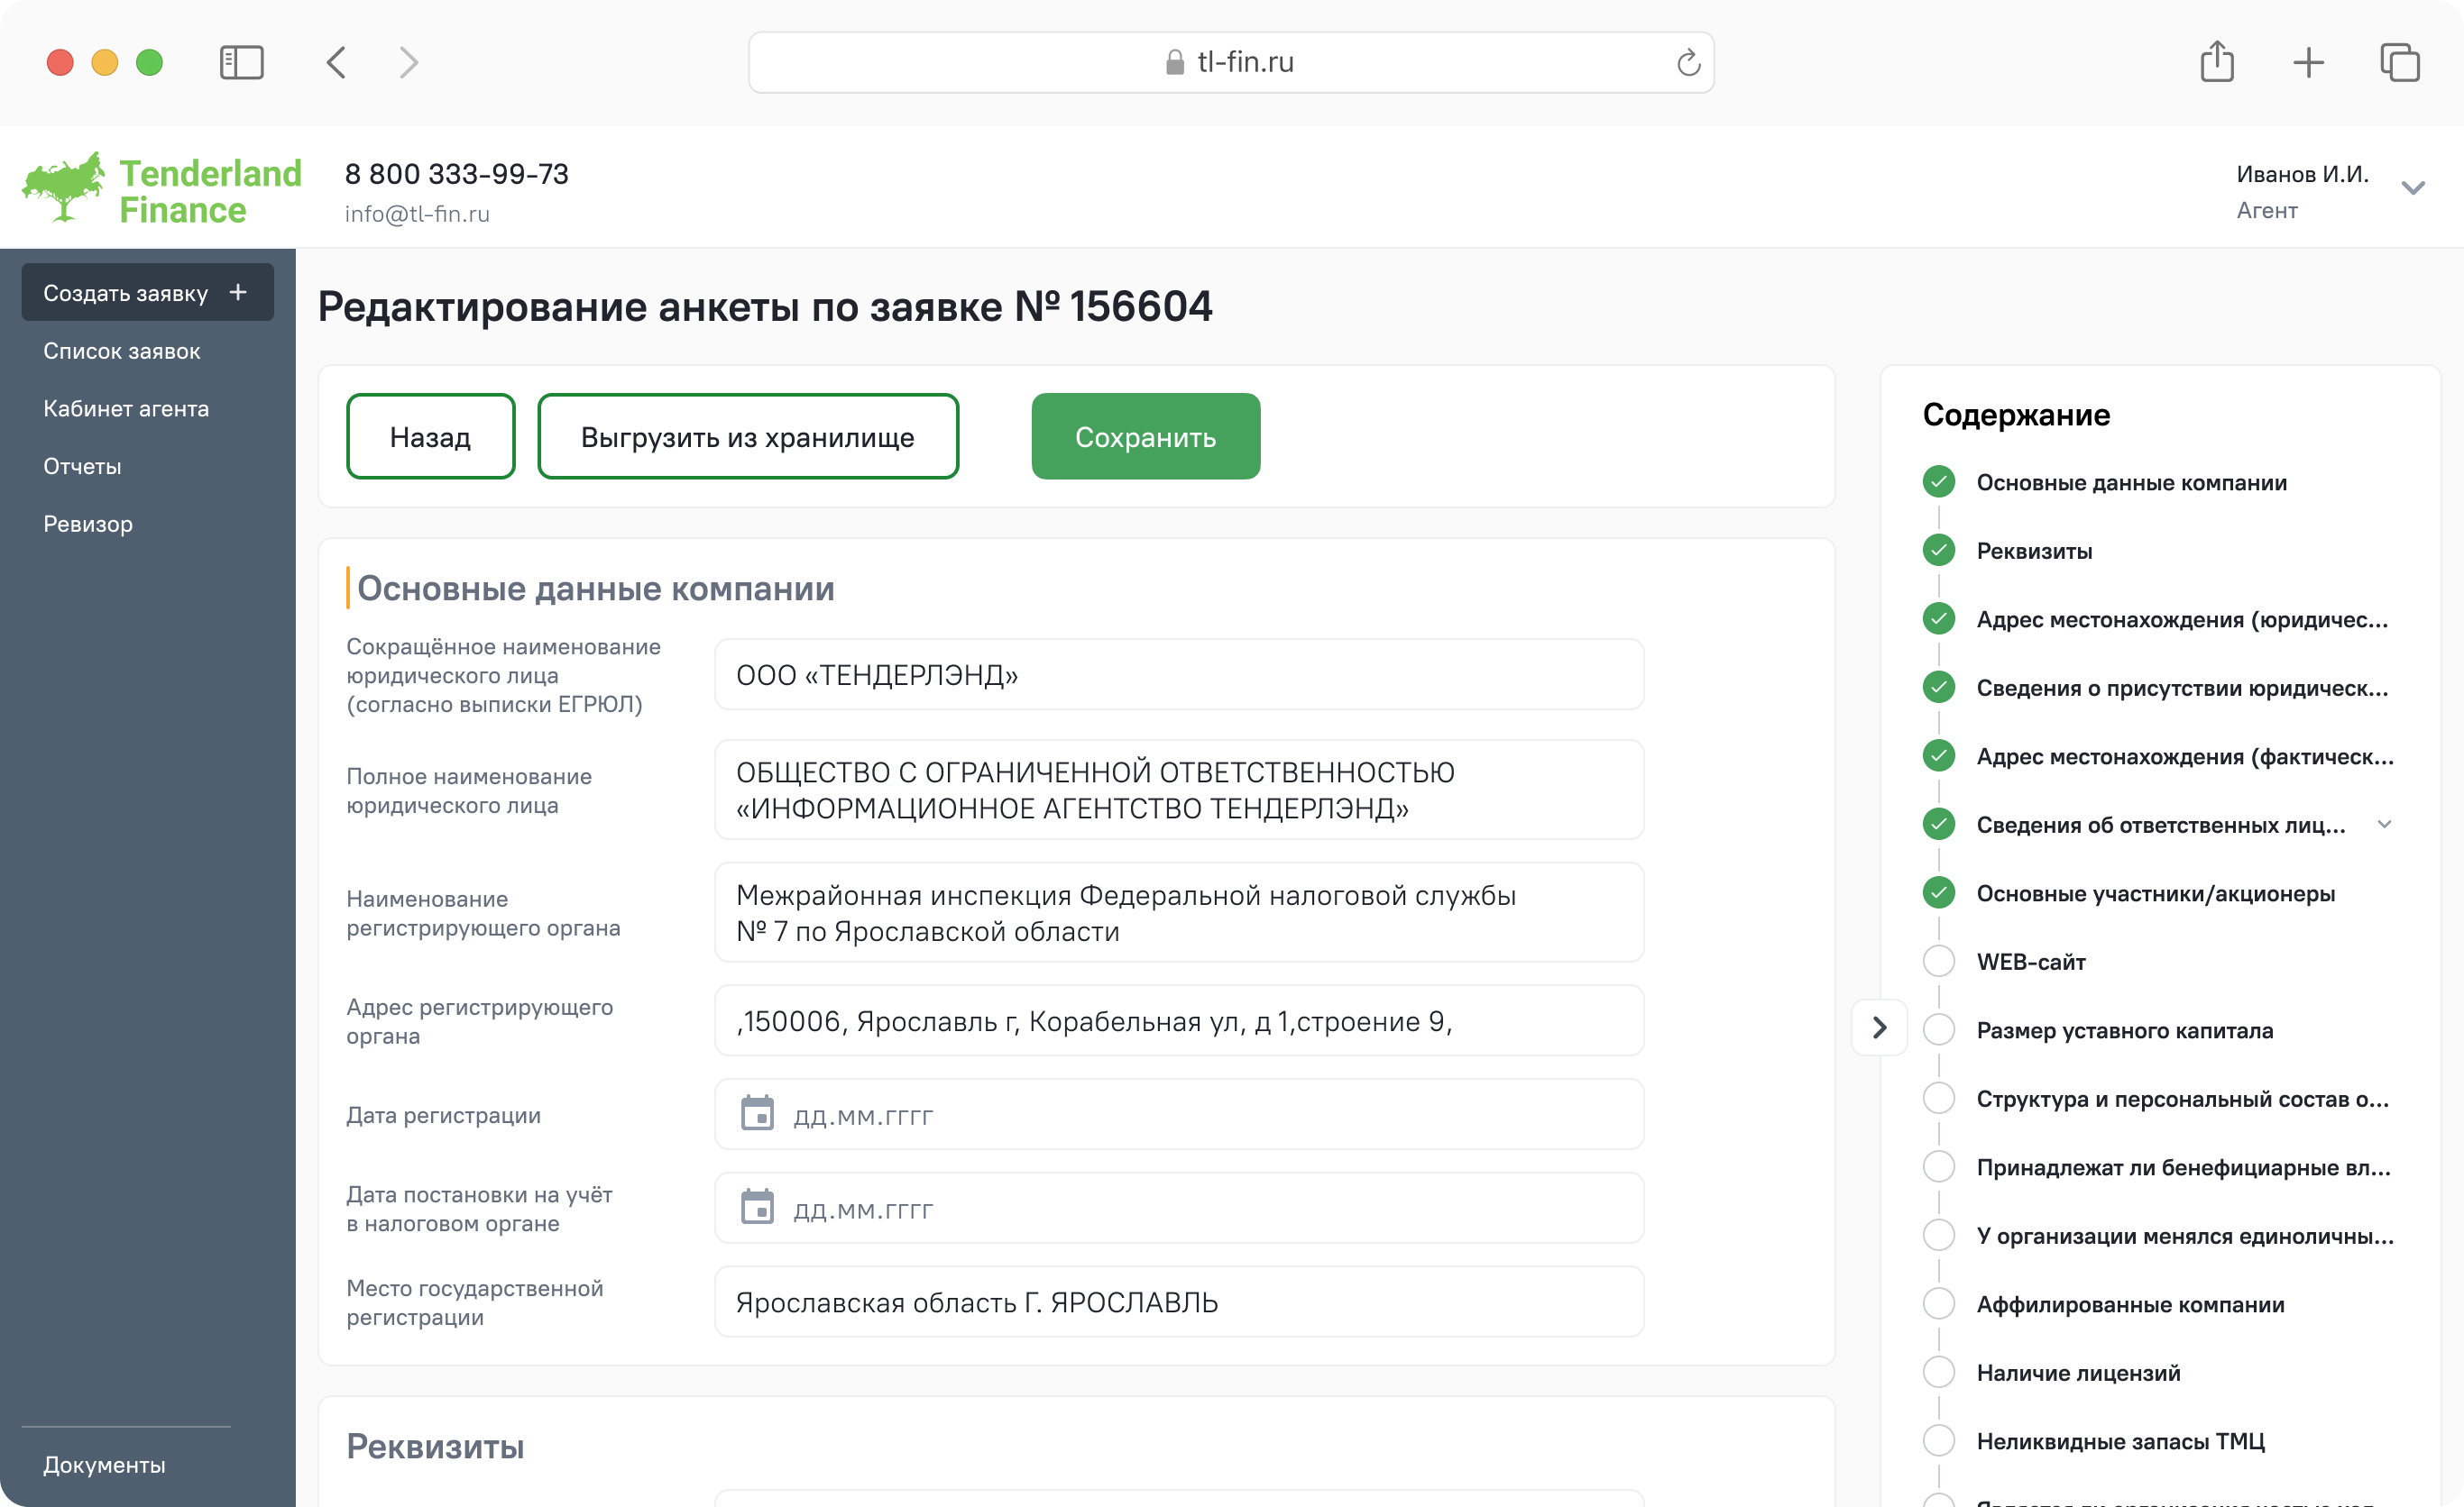Reload the page with the refresh icon
This screenshot has width=2464, height=1507.
[x=1688, y=63]
